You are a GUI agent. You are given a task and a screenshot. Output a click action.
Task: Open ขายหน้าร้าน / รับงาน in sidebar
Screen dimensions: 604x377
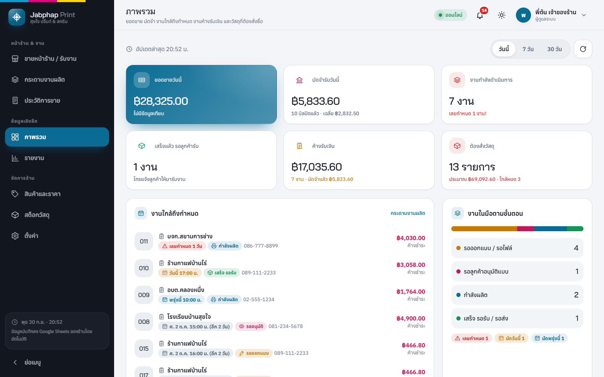57,59
